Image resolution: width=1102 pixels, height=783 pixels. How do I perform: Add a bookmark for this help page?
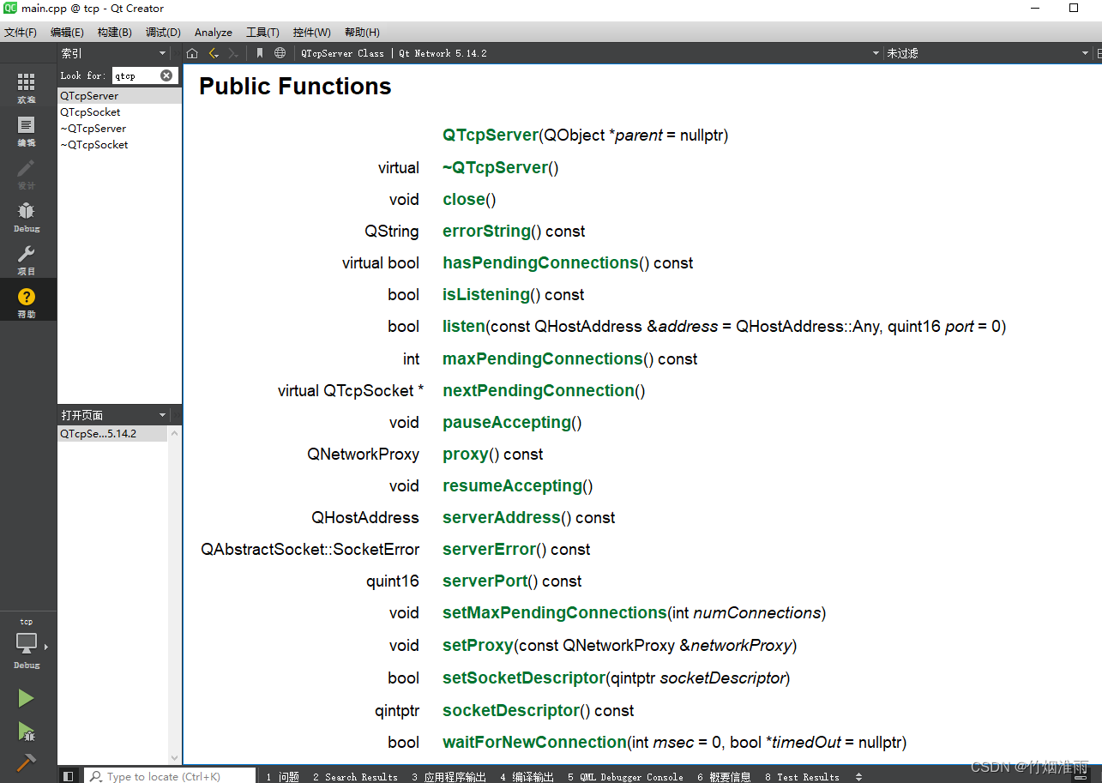click(260, 53)
